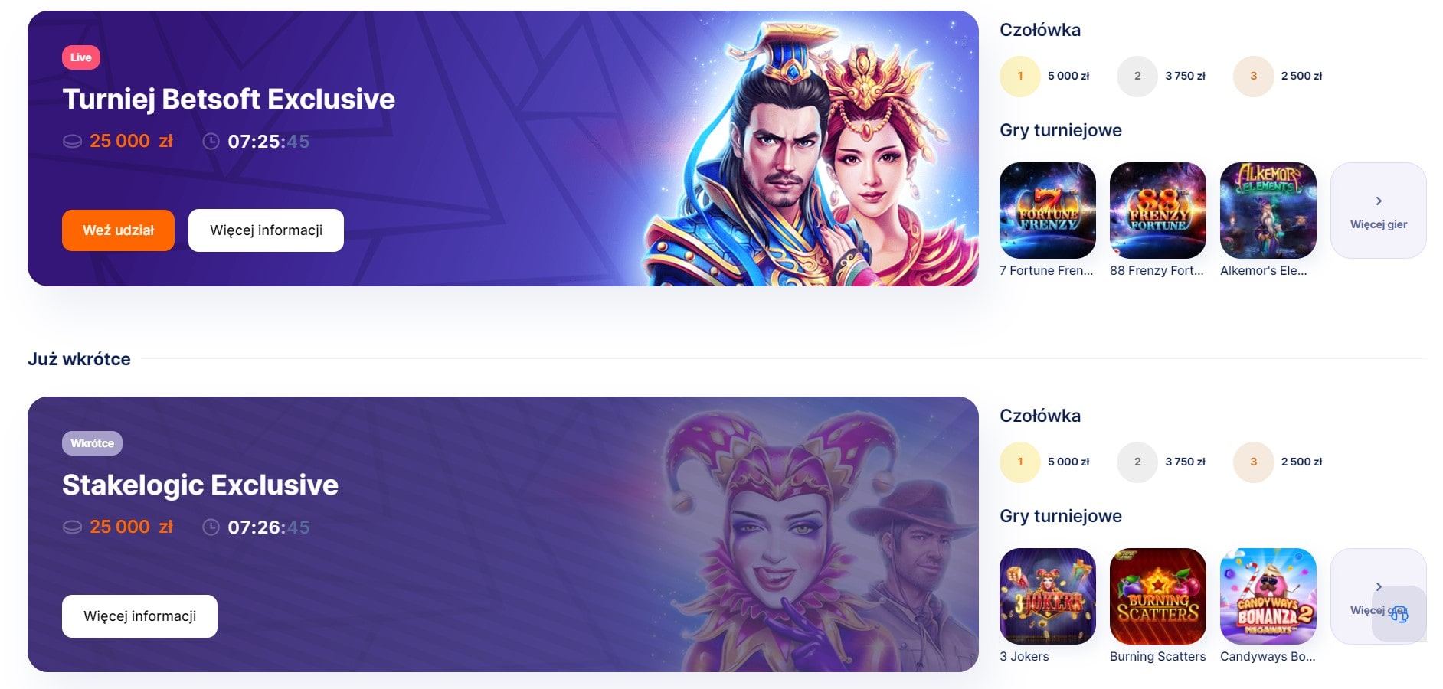The image size is (1443, 689).
Task: Click the Live badge on Betsoft banner
Action: (81, 57)
